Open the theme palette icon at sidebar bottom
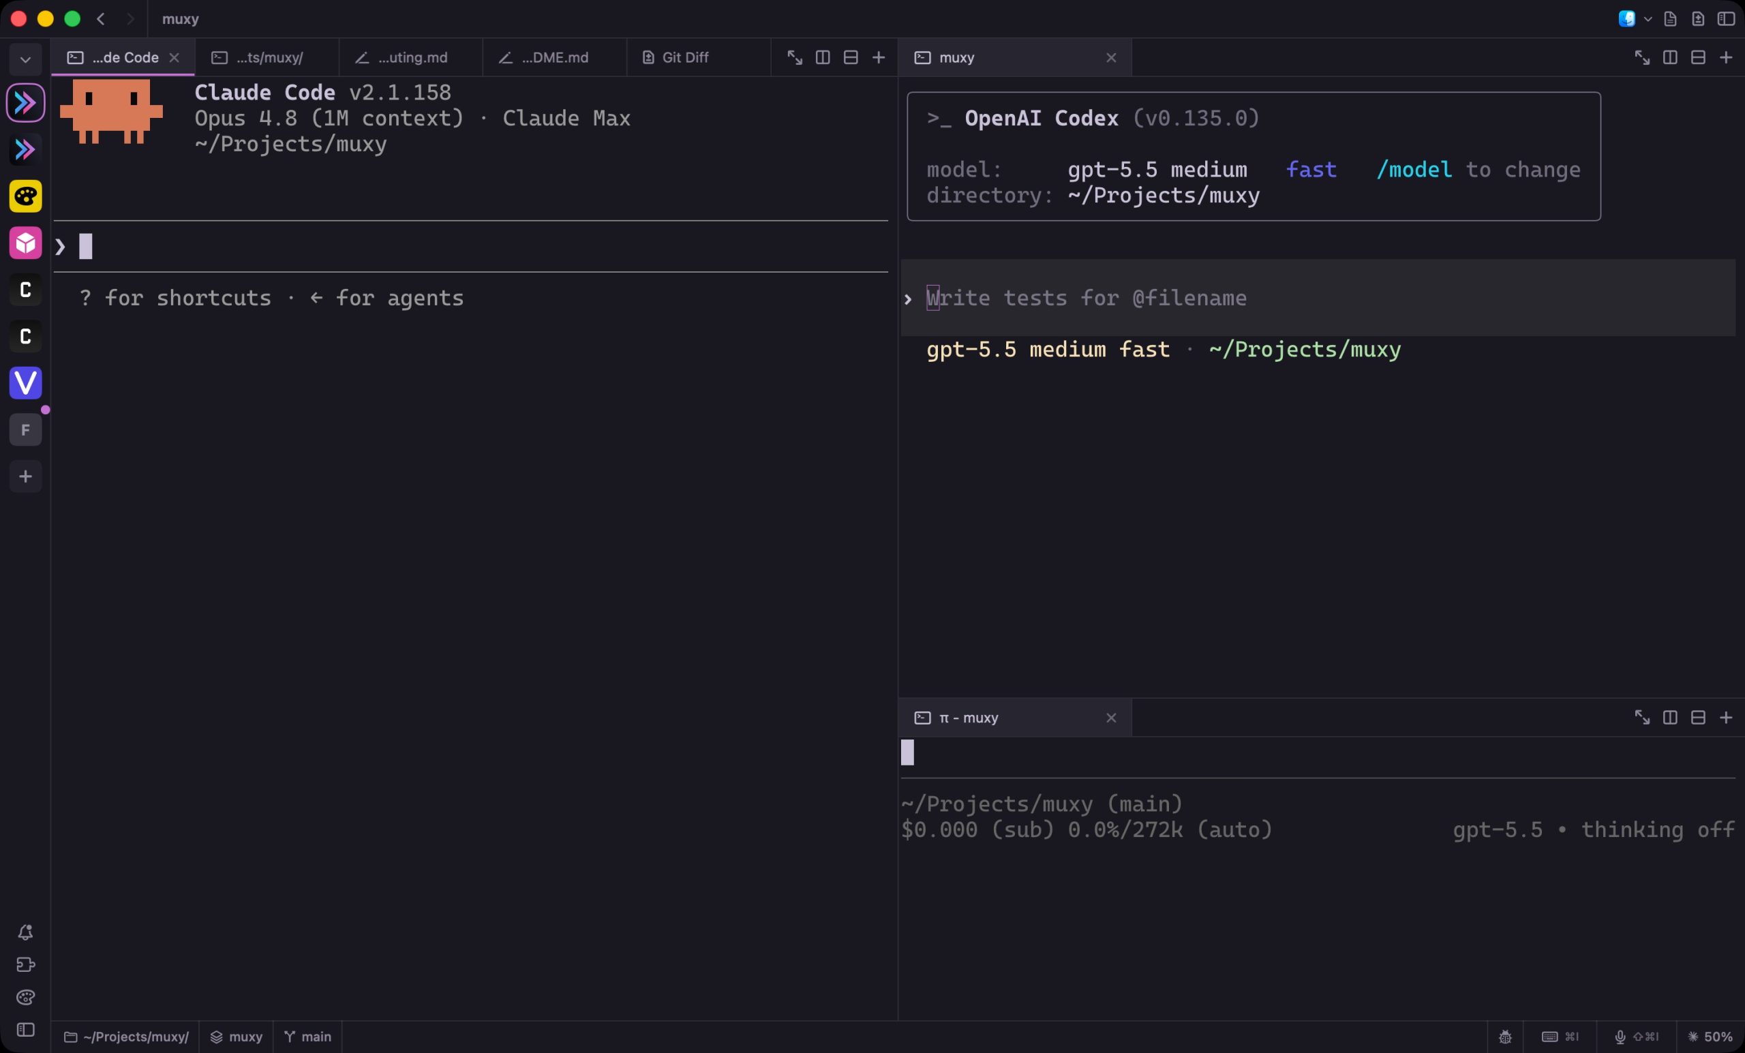Viewport: 1745px width, 1053px height. coord(25,998)
